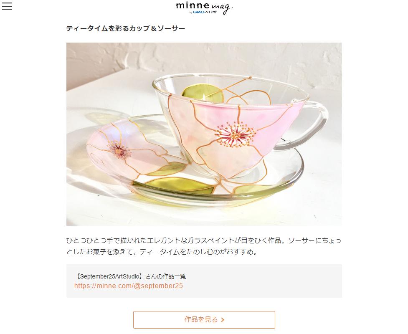Click the minne mag logo
408x334 pixels.
click(204, 8)
